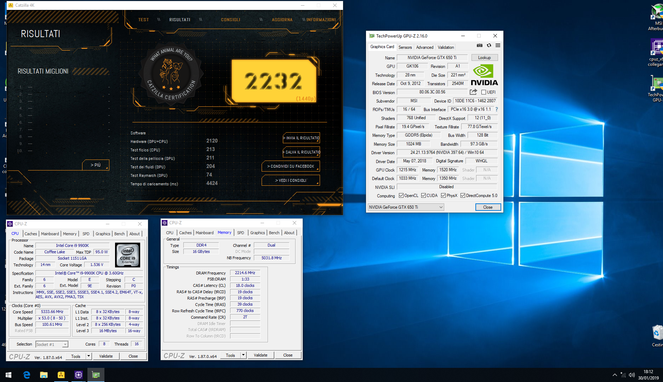Click the Core Speed value 5333.66 MHz
The image size is (663, 382).
pyautogui.click(x=52, y=312)
